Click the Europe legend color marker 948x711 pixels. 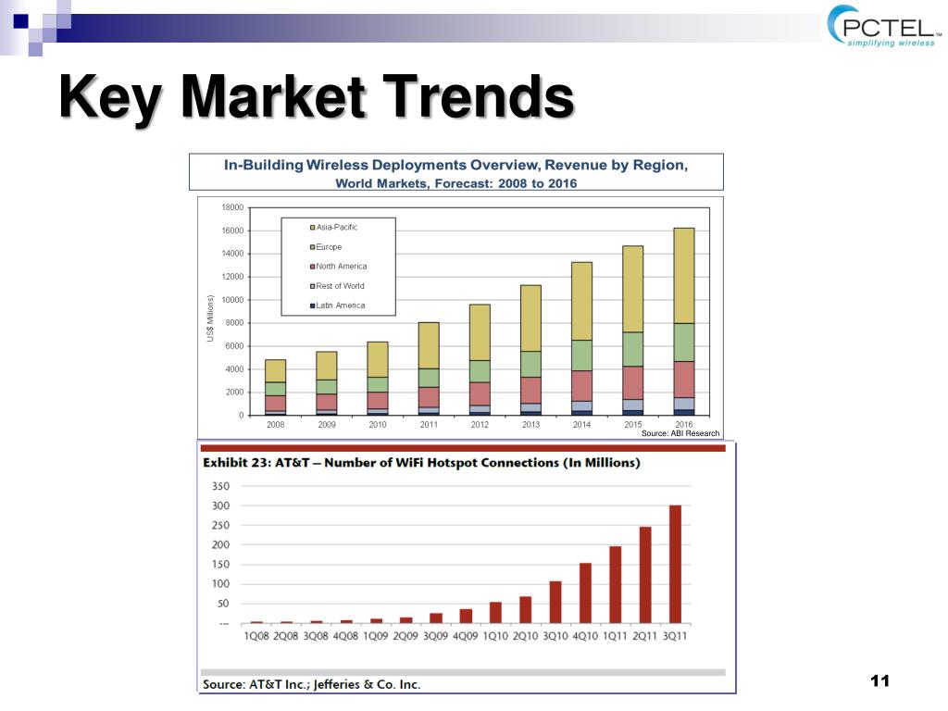coord(312,247)
